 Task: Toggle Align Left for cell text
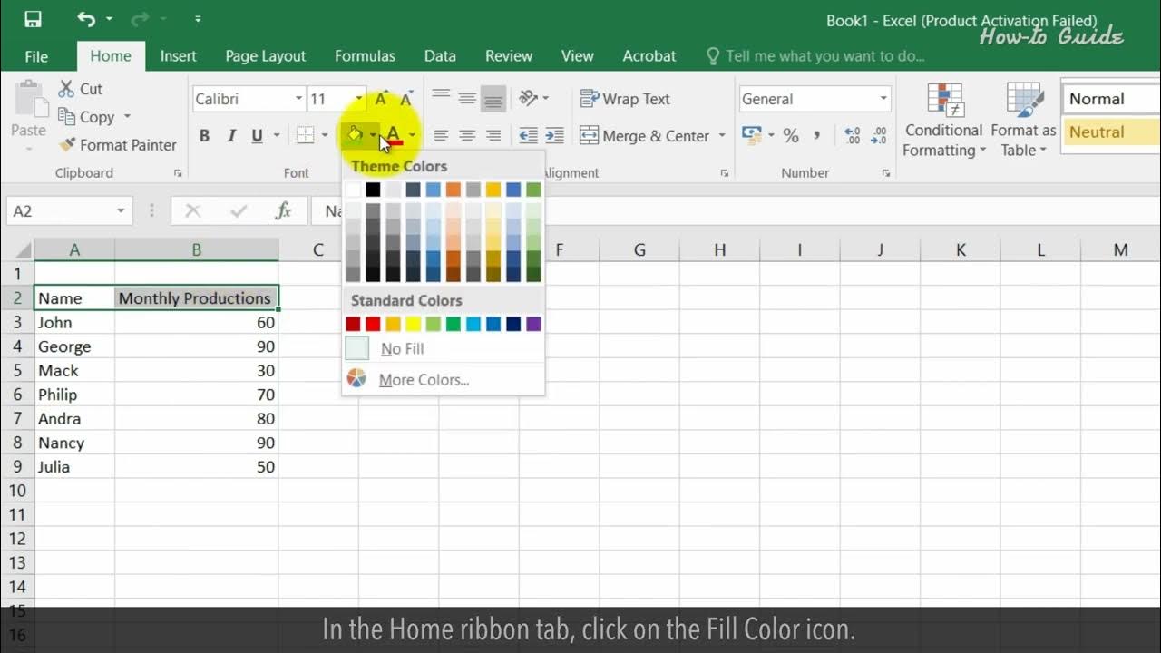point(441,136)
